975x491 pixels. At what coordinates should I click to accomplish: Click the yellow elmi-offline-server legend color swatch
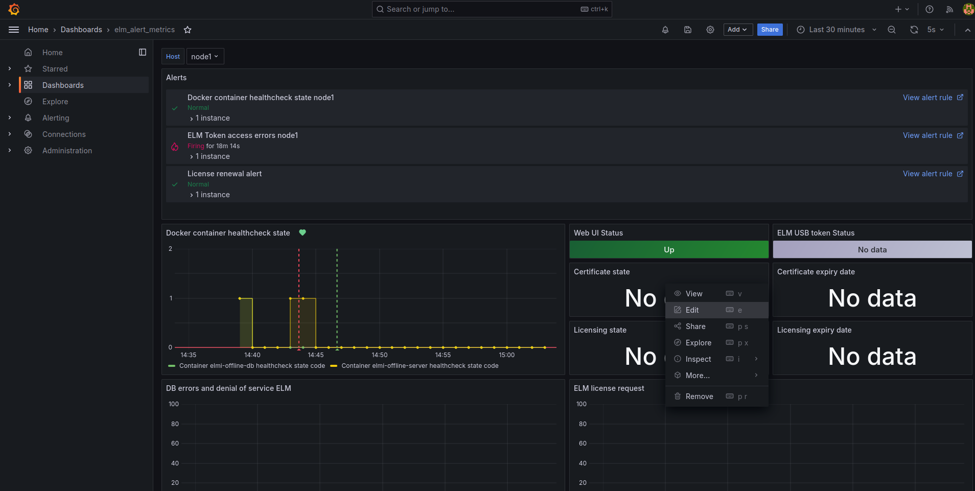click(334, 366)
